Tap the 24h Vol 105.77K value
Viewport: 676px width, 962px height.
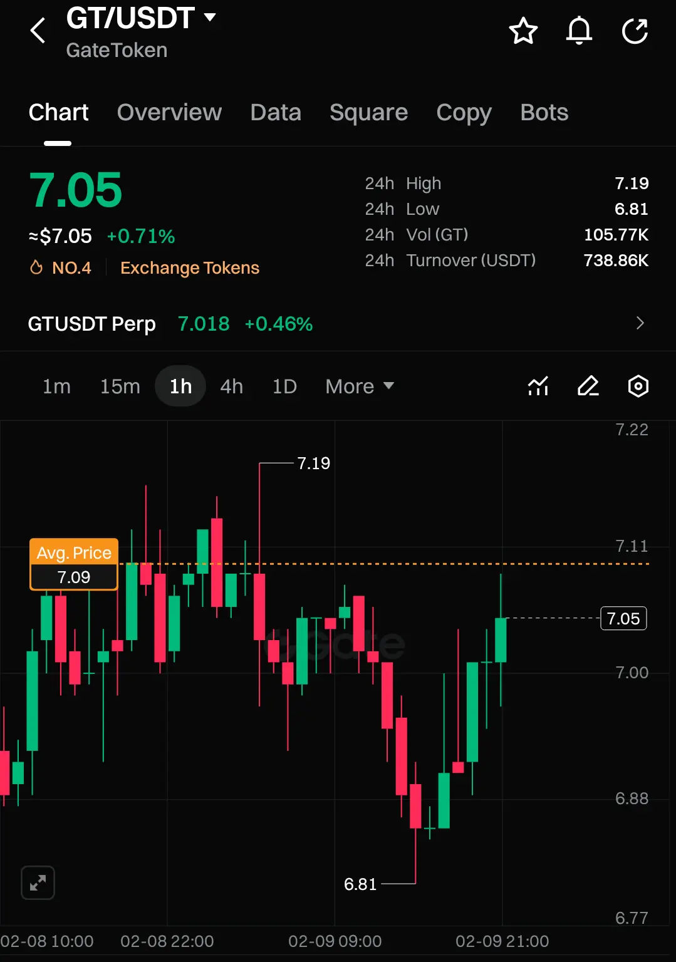[616, 235]
